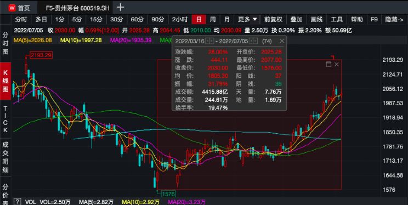408x205 pixels.
Task: Click the 成交量 244.61万 value
Action: tap(217, 100)
